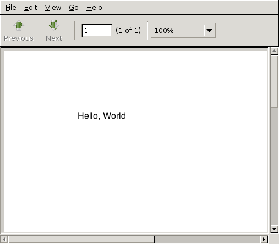Select the 100% zoom combo box
Image resolution: width=279 pixels, height=244 pixels.
tap(183, 31)
